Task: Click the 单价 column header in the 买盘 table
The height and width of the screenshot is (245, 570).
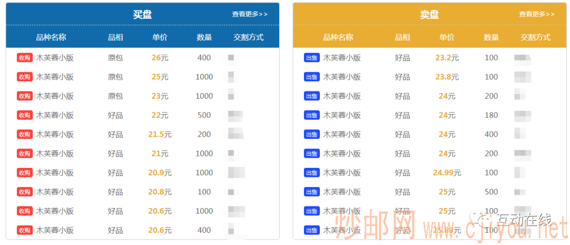Action: click(x=160, y=37)
